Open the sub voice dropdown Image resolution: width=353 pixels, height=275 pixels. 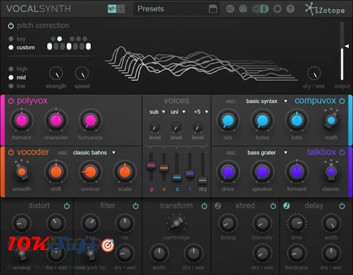157,112
